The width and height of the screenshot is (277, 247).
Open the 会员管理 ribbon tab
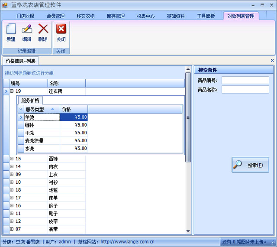[55, 16]
